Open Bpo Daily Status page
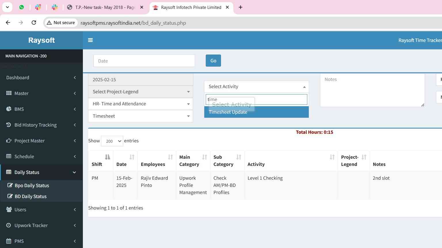 coord(32,185)
